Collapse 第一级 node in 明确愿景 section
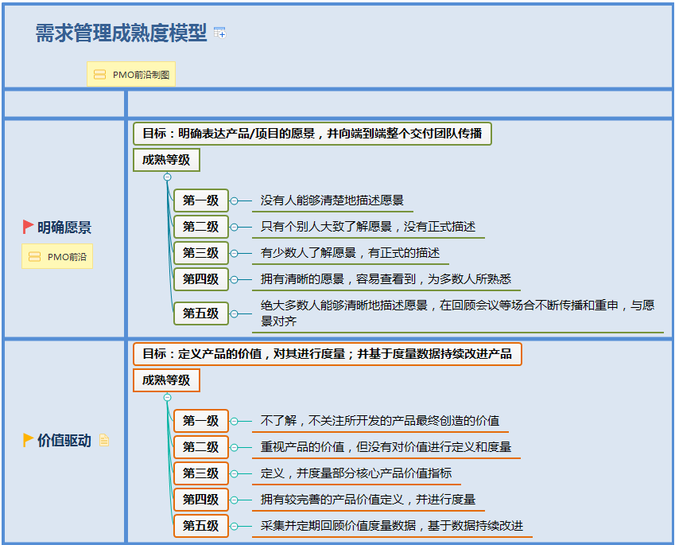This screenshot has width=675, height=545. click(x=234, y=200)
